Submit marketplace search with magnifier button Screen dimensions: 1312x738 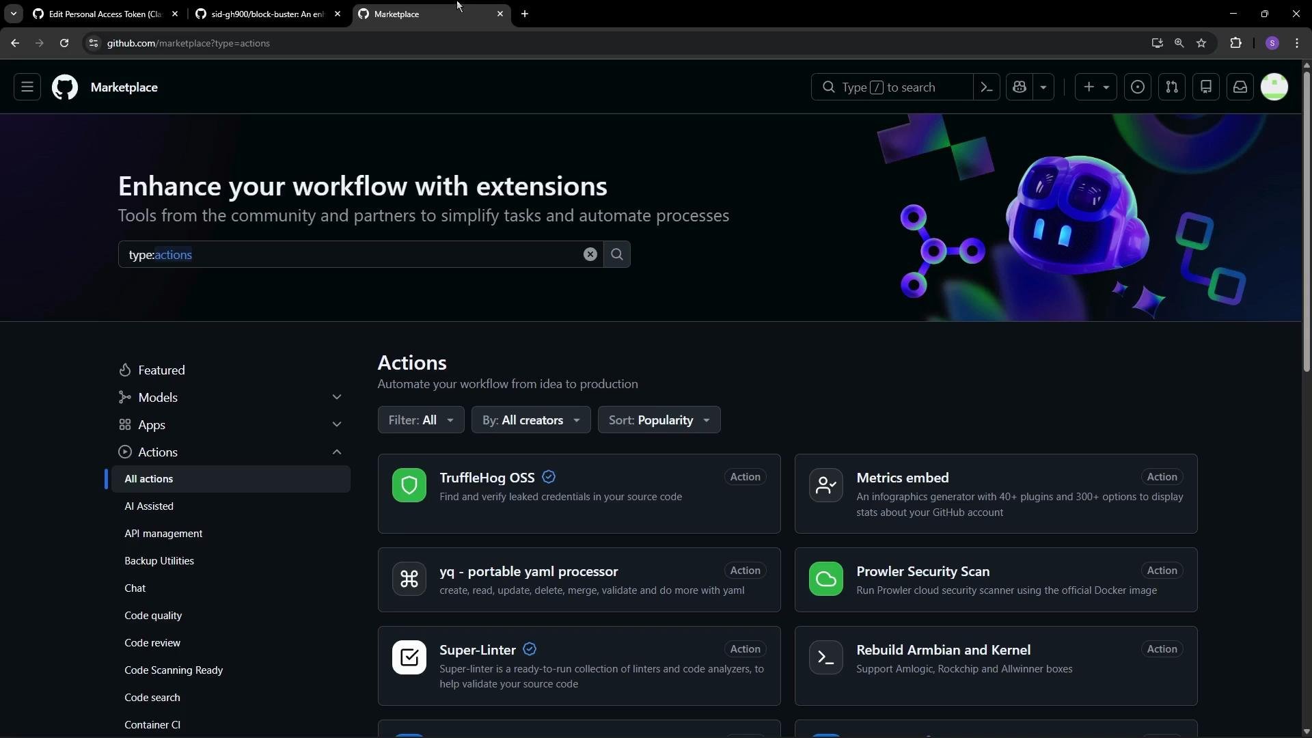[617, 255]
